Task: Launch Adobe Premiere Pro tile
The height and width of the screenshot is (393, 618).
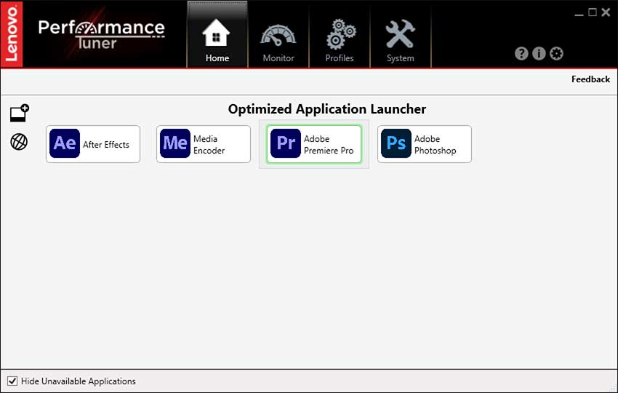Action: [x=314, y=144]
